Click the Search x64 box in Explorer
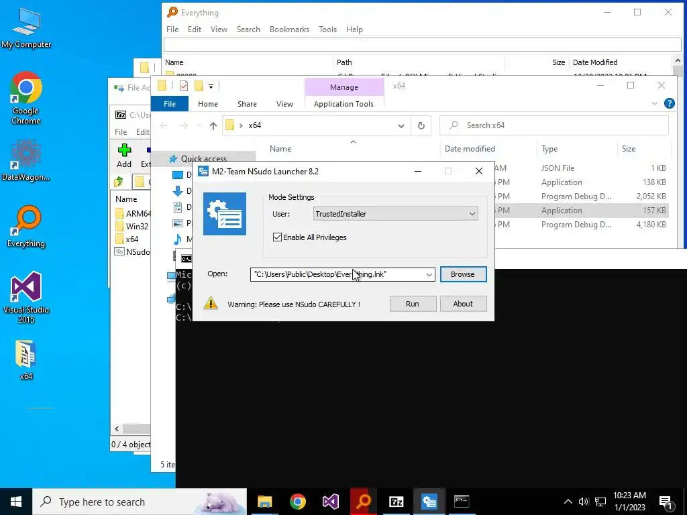 click(x=553, y=125)
